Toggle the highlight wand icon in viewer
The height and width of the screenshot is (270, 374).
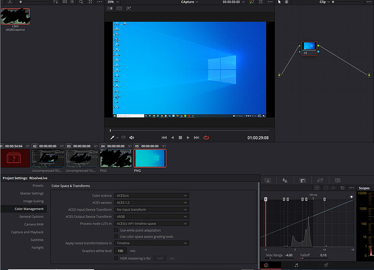click(x=128, y=8)
